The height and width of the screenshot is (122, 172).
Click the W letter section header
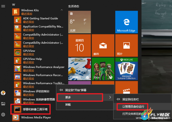pos(14,5)
